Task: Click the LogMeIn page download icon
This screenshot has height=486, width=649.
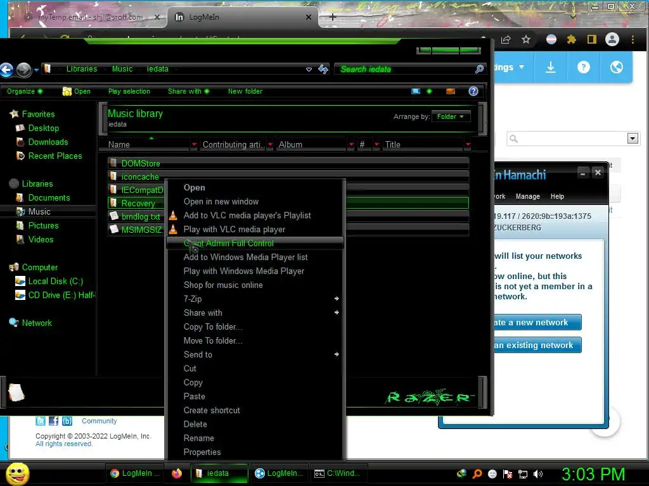Action: click(551, 67)
